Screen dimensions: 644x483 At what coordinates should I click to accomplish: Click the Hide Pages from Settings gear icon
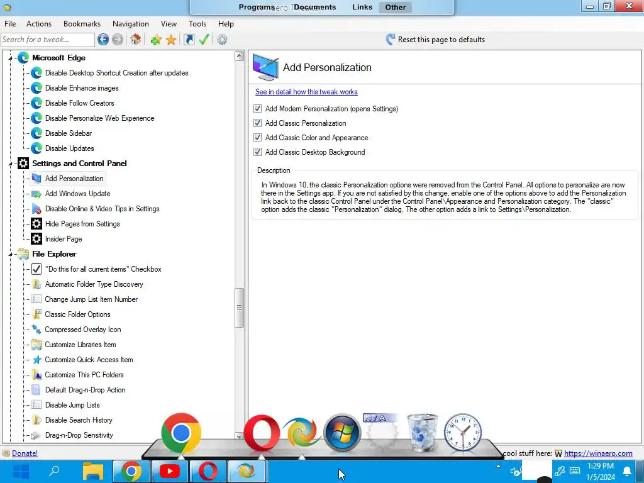[36, 224]
